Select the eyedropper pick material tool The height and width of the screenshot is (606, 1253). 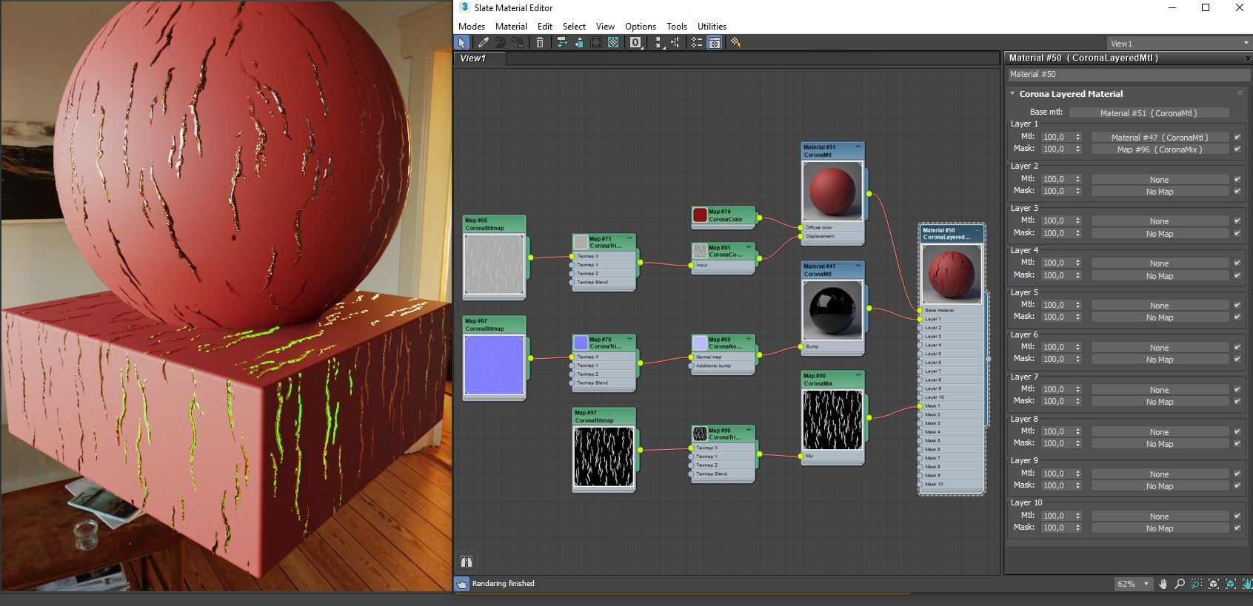[x=483, y=43]
